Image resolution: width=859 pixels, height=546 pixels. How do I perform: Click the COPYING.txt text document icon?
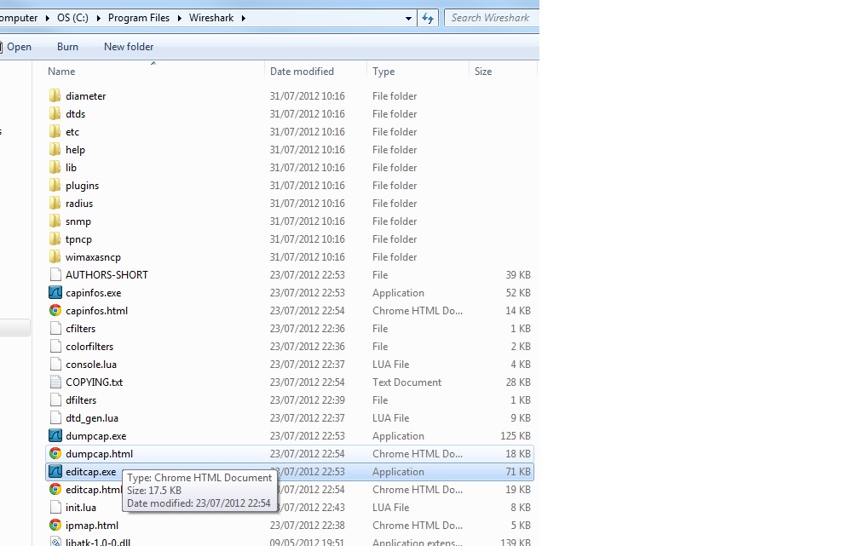(55, 382)
